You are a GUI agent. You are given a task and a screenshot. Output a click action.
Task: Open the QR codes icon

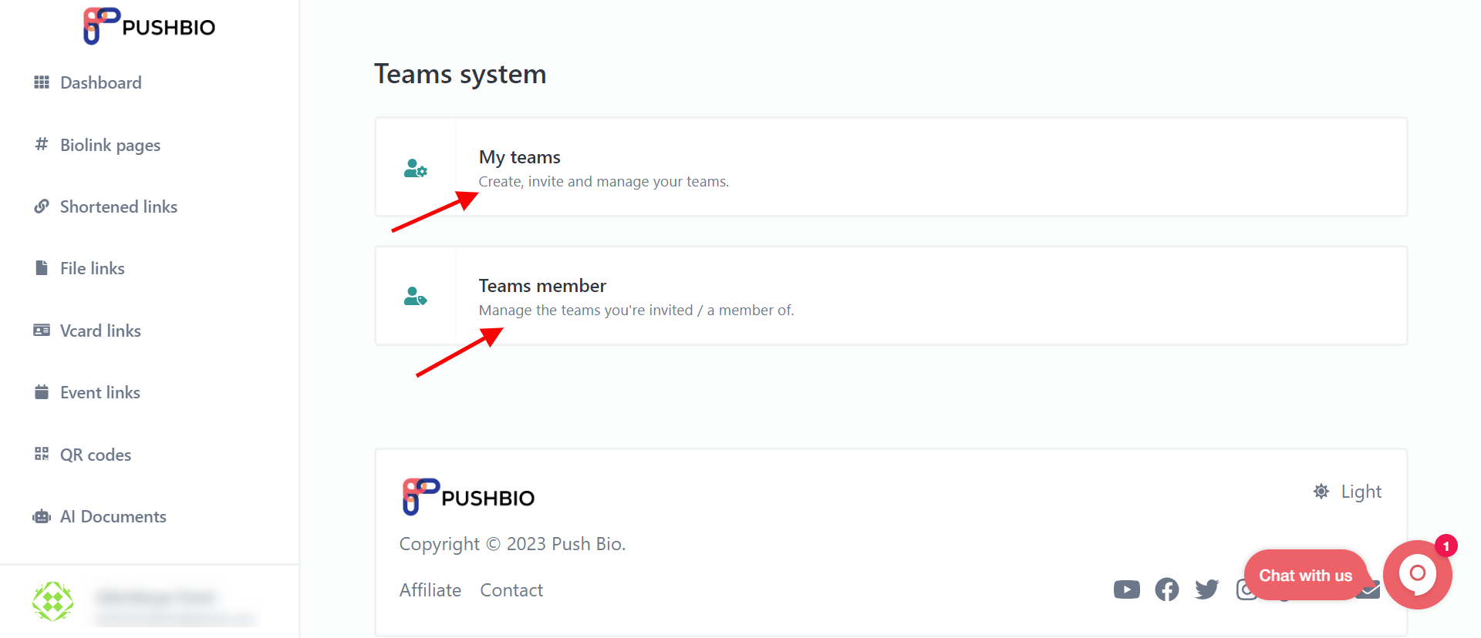tap(42, 454)
